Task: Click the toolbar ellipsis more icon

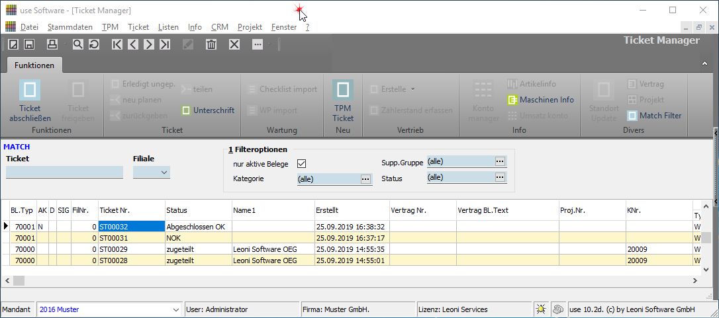Action: coord(258,44)
